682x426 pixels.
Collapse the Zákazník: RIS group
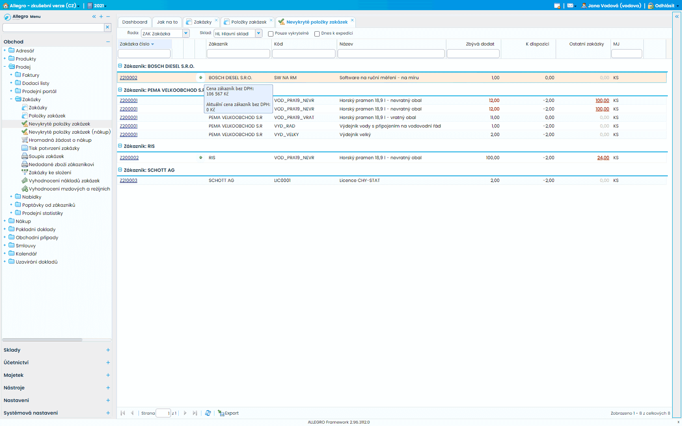coord(120,146)
